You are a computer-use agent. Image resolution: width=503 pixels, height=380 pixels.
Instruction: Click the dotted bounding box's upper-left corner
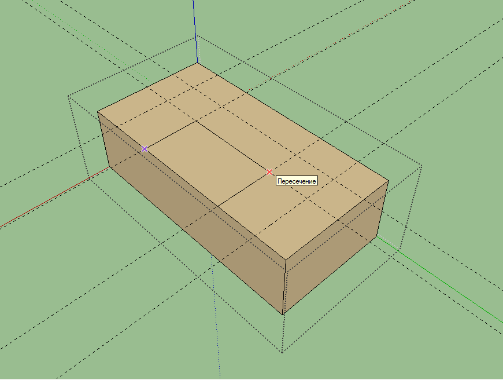click(69, 96)
